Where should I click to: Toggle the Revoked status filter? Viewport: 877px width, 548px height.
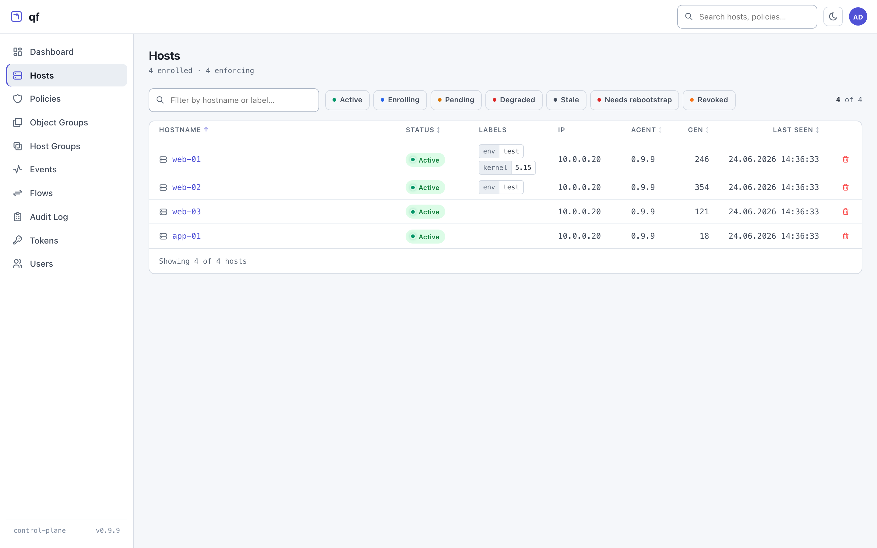click(709, 100)
